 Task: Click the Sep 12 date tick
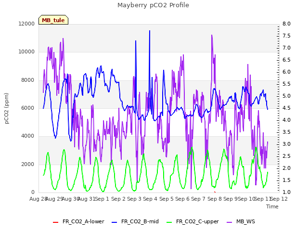coord(279,199)
